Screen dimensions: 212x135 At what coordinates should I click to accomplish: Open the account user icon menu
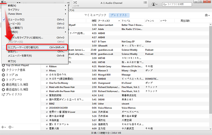point(155,4)
